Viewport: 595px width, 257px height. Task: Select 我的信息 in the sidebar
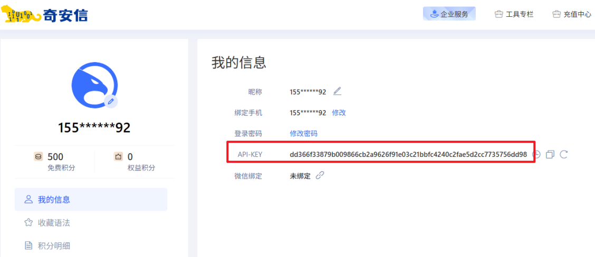91,200
